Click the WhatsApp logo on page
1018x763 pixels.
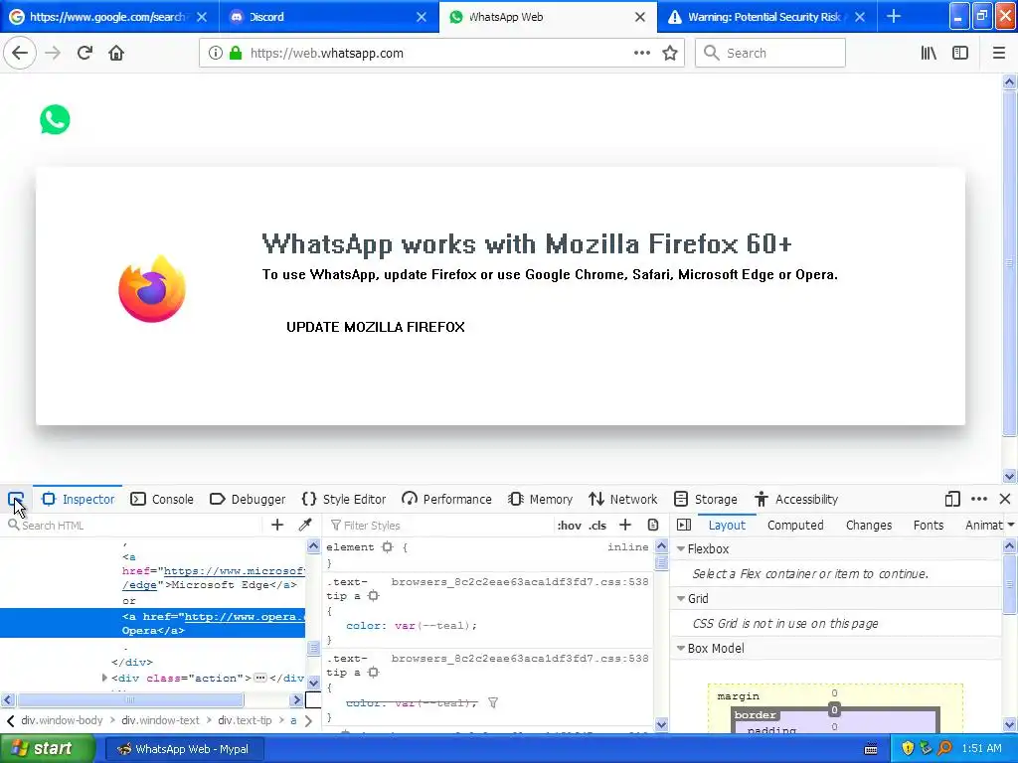(x=56, y=119)
